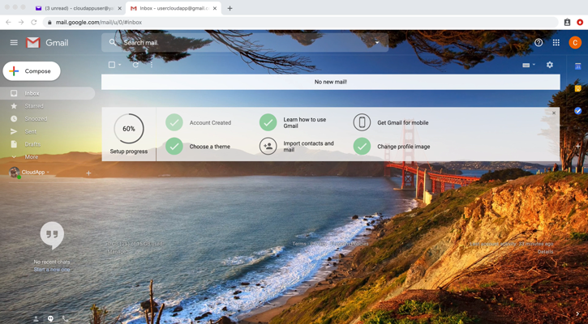588x324 pixels.
Task: Tick the select all messages checkbox
Action: click(112, 65)
